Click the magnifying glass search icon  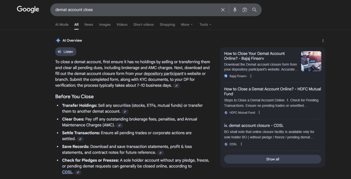254,10
